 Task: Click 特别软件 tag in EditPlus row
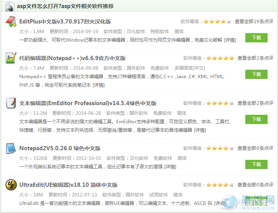[160, 31]
